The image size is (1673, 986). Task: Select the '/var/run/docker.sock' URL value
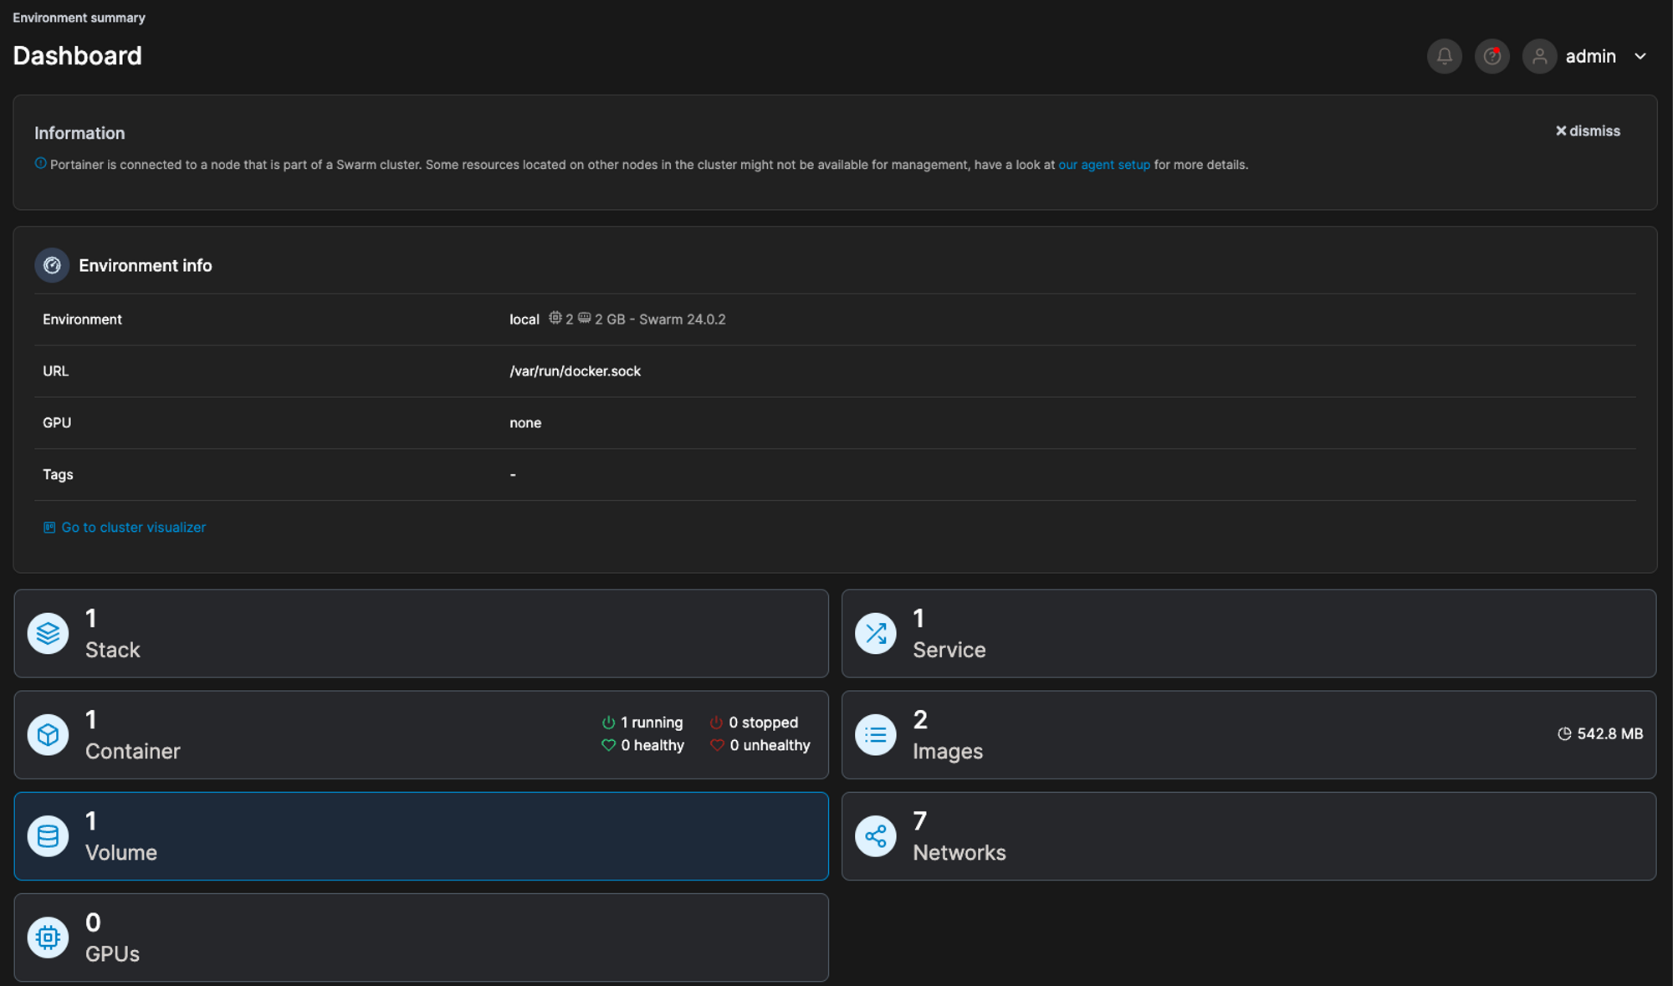pos(575,371)
